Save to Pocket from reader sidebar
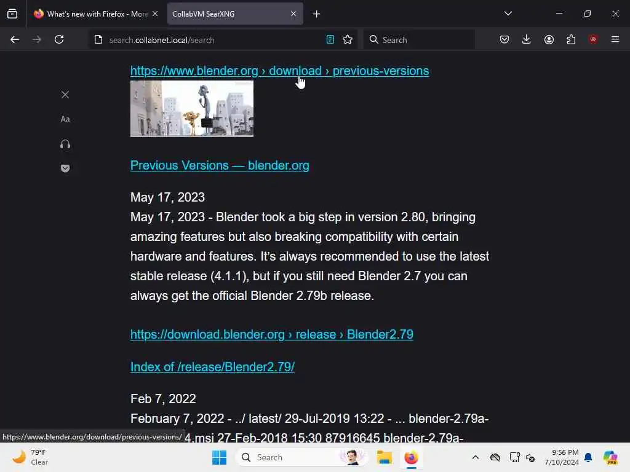 [x=65, y=168]
